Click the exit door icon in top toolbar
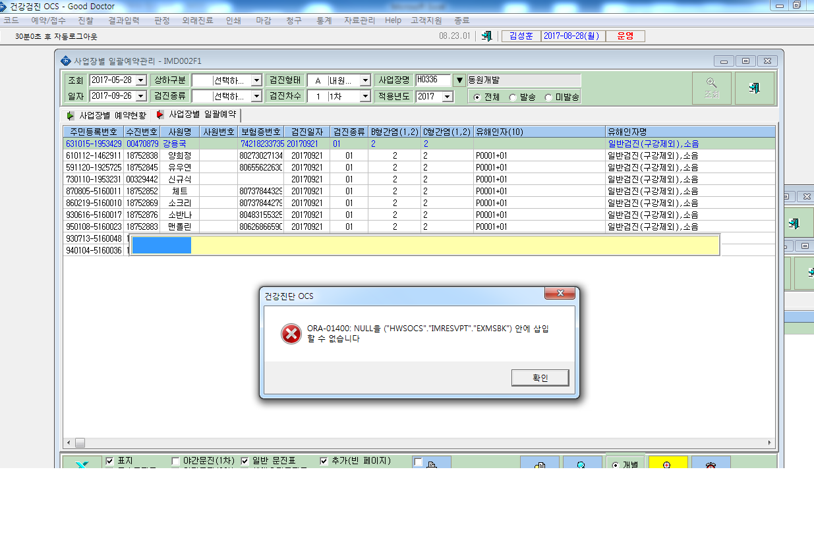Screen dimensions: 814x534 tap(486, 36)
